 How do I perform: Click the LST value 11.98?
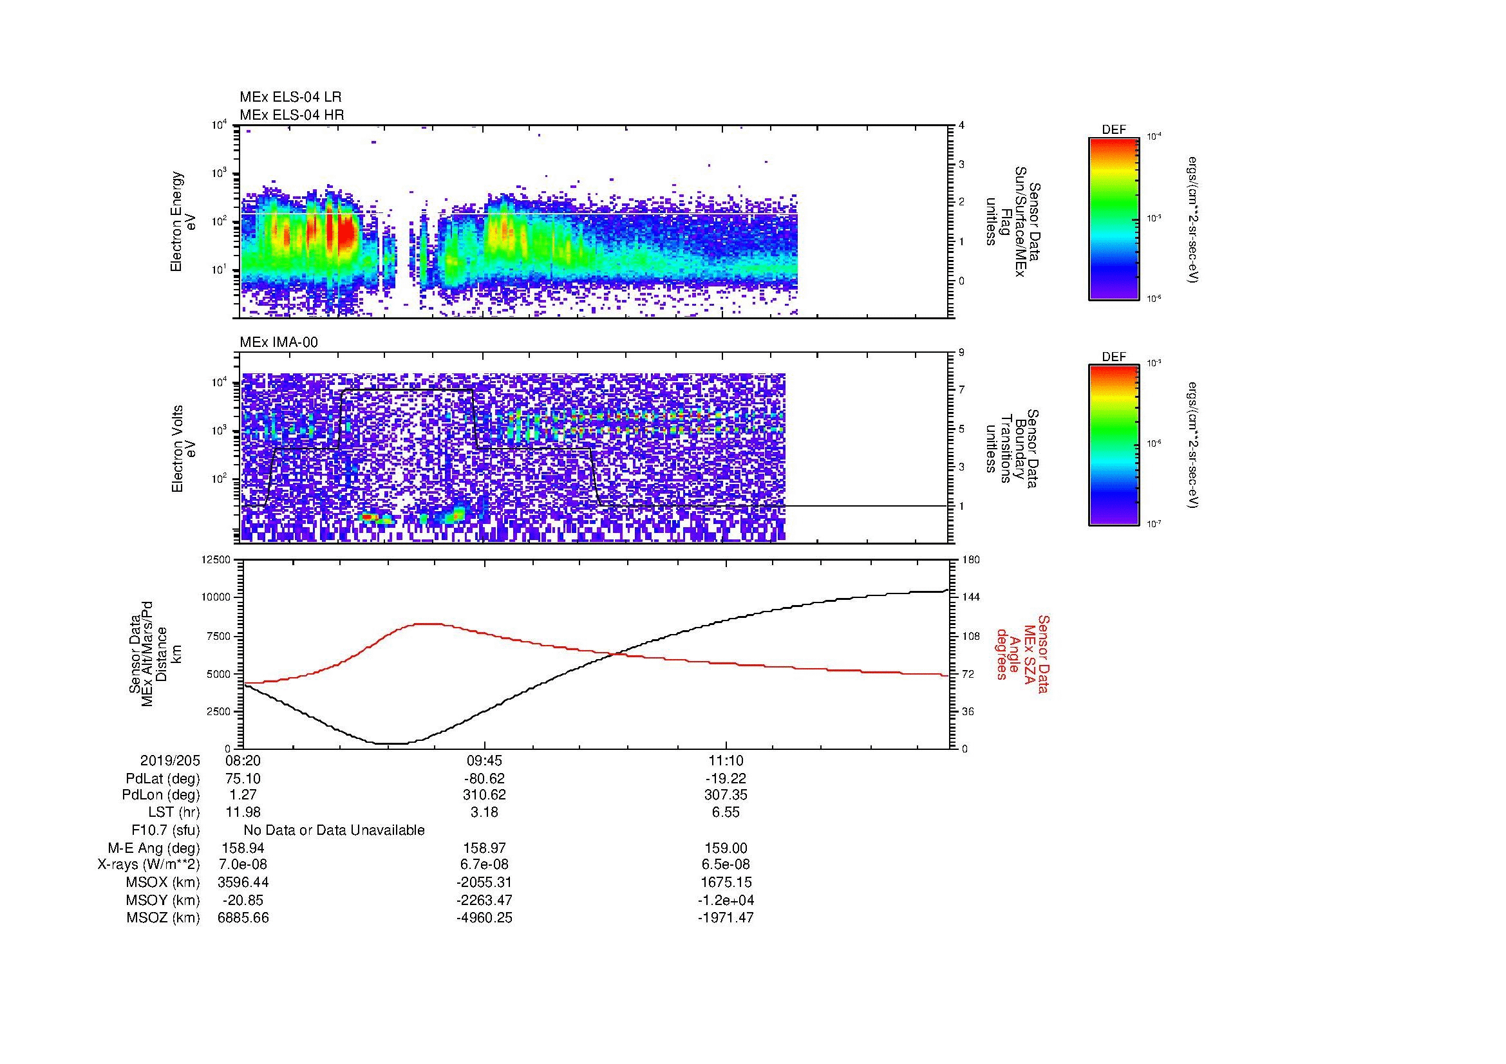pyautogui.click(x=243, y=812)
